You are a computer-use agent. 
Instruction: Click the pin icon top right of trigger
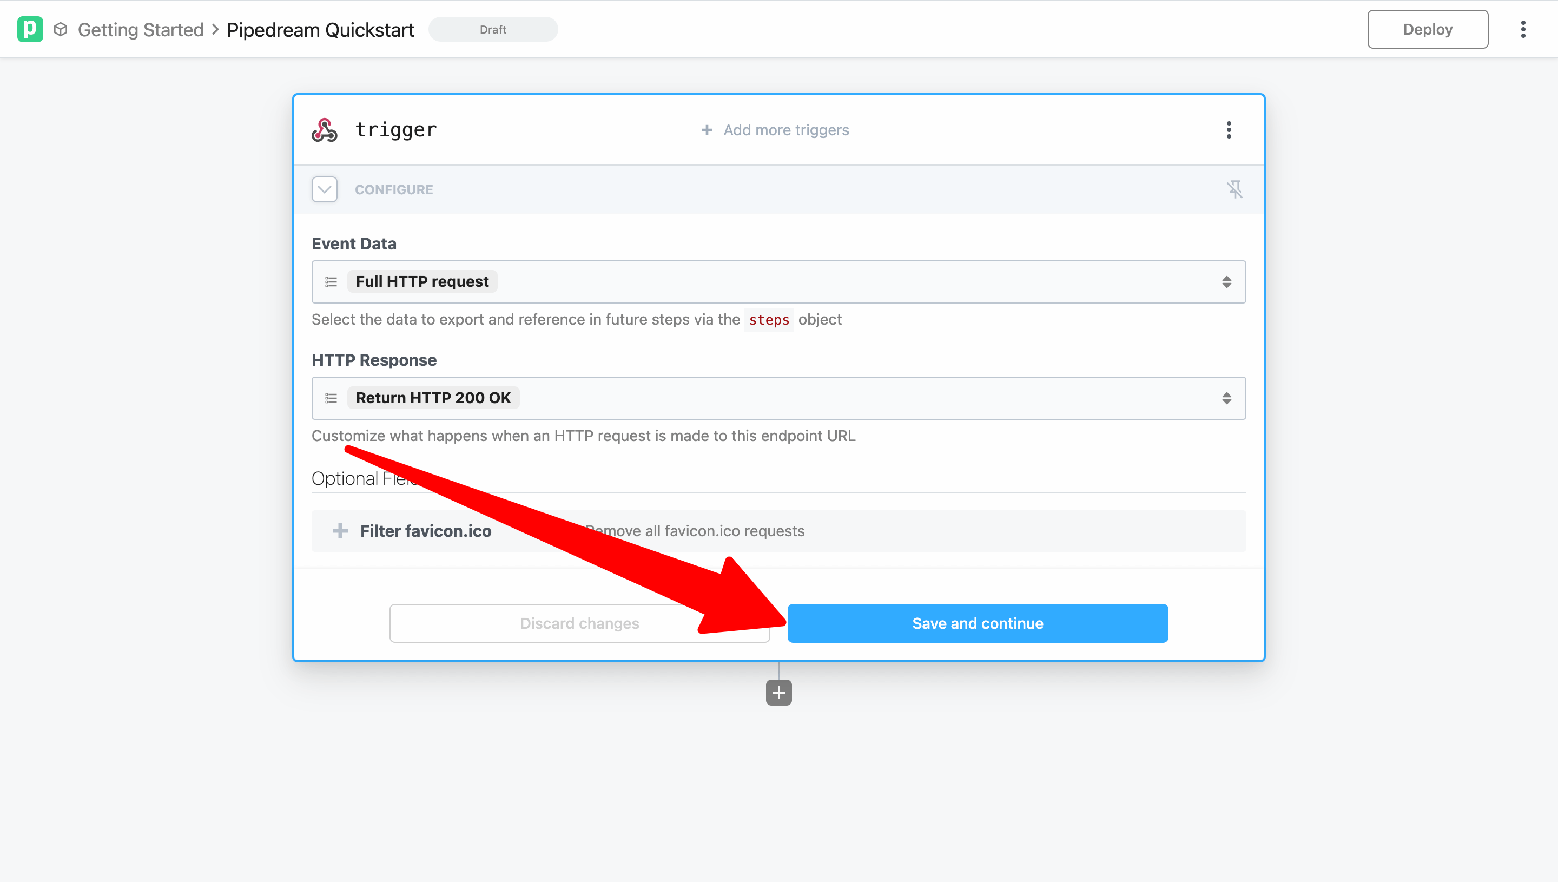pos(1235,189)
